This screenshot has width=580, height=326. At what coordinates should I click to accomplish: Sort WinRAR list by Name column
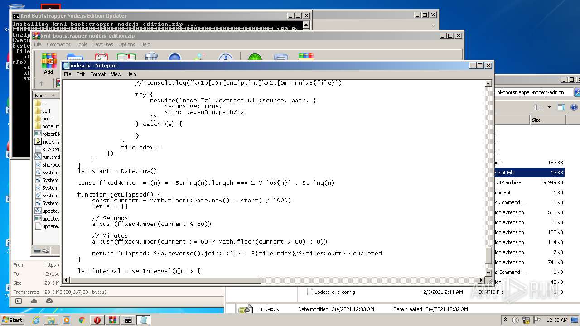46,96
